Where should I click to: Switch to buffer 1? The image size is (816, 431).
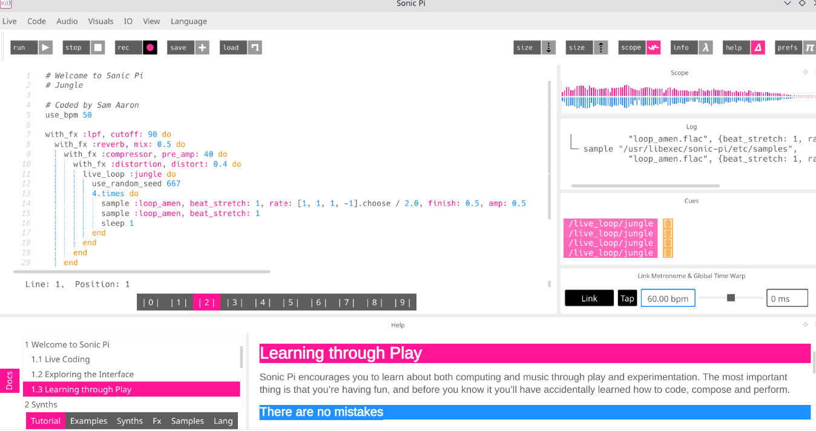coord(179,303)
